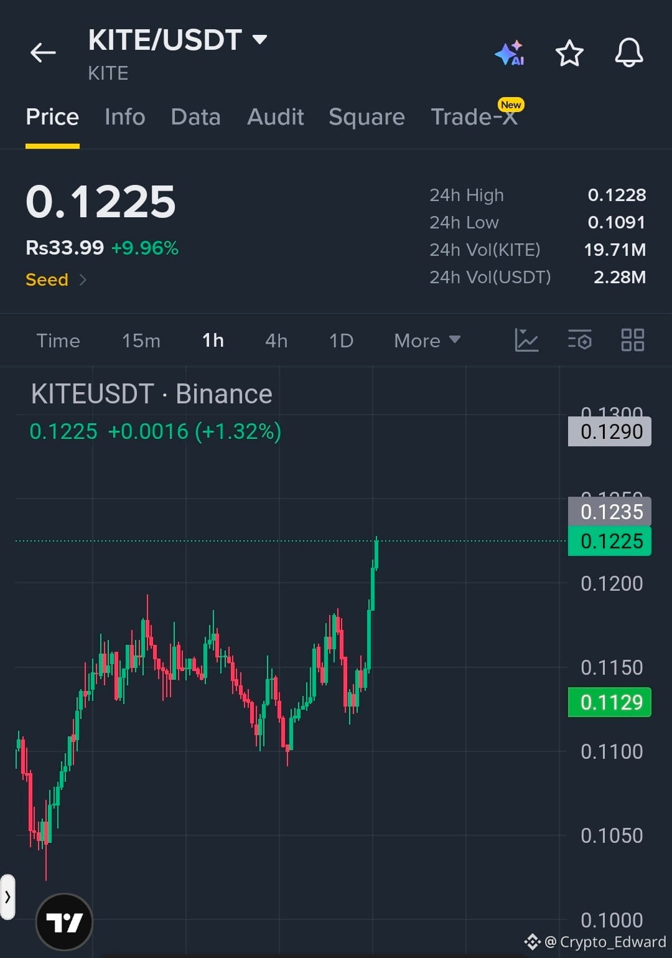Tap the green 0.1225 current price tag

[x=610, y=541]
